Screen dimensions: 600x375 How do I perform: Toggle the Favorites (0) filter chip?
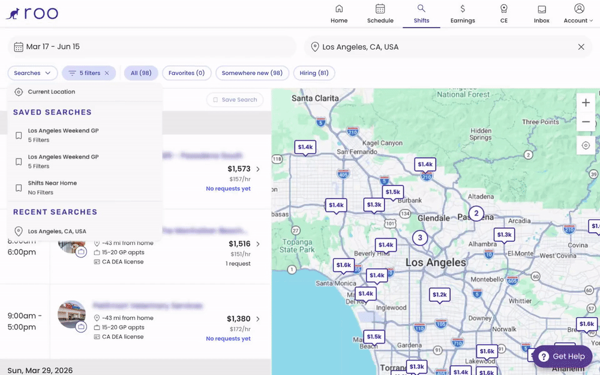(x=187, y=73)
